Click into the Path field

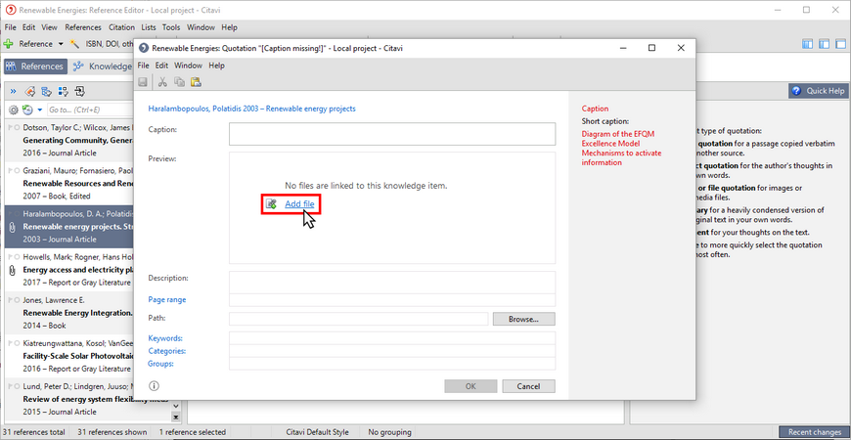click(x=358, y=319)
